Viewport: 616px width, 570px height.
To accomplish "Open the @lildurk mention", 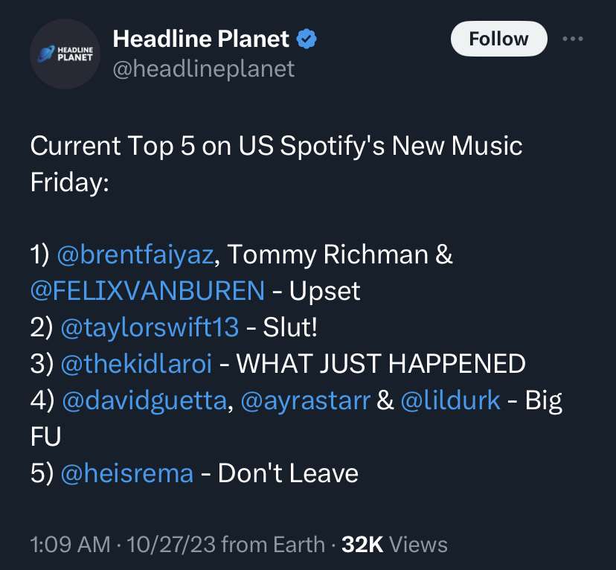I will click(x=450, y=400).
